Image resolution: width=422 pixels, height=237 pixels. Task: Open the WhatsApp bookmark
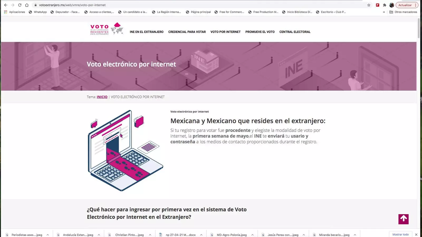click(38, 12)
